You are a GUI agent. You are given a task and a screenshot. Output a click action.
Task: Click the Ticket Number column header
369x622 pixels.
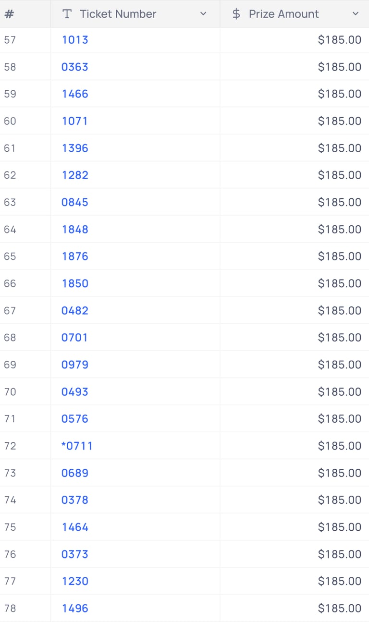[x=135, y=14]
